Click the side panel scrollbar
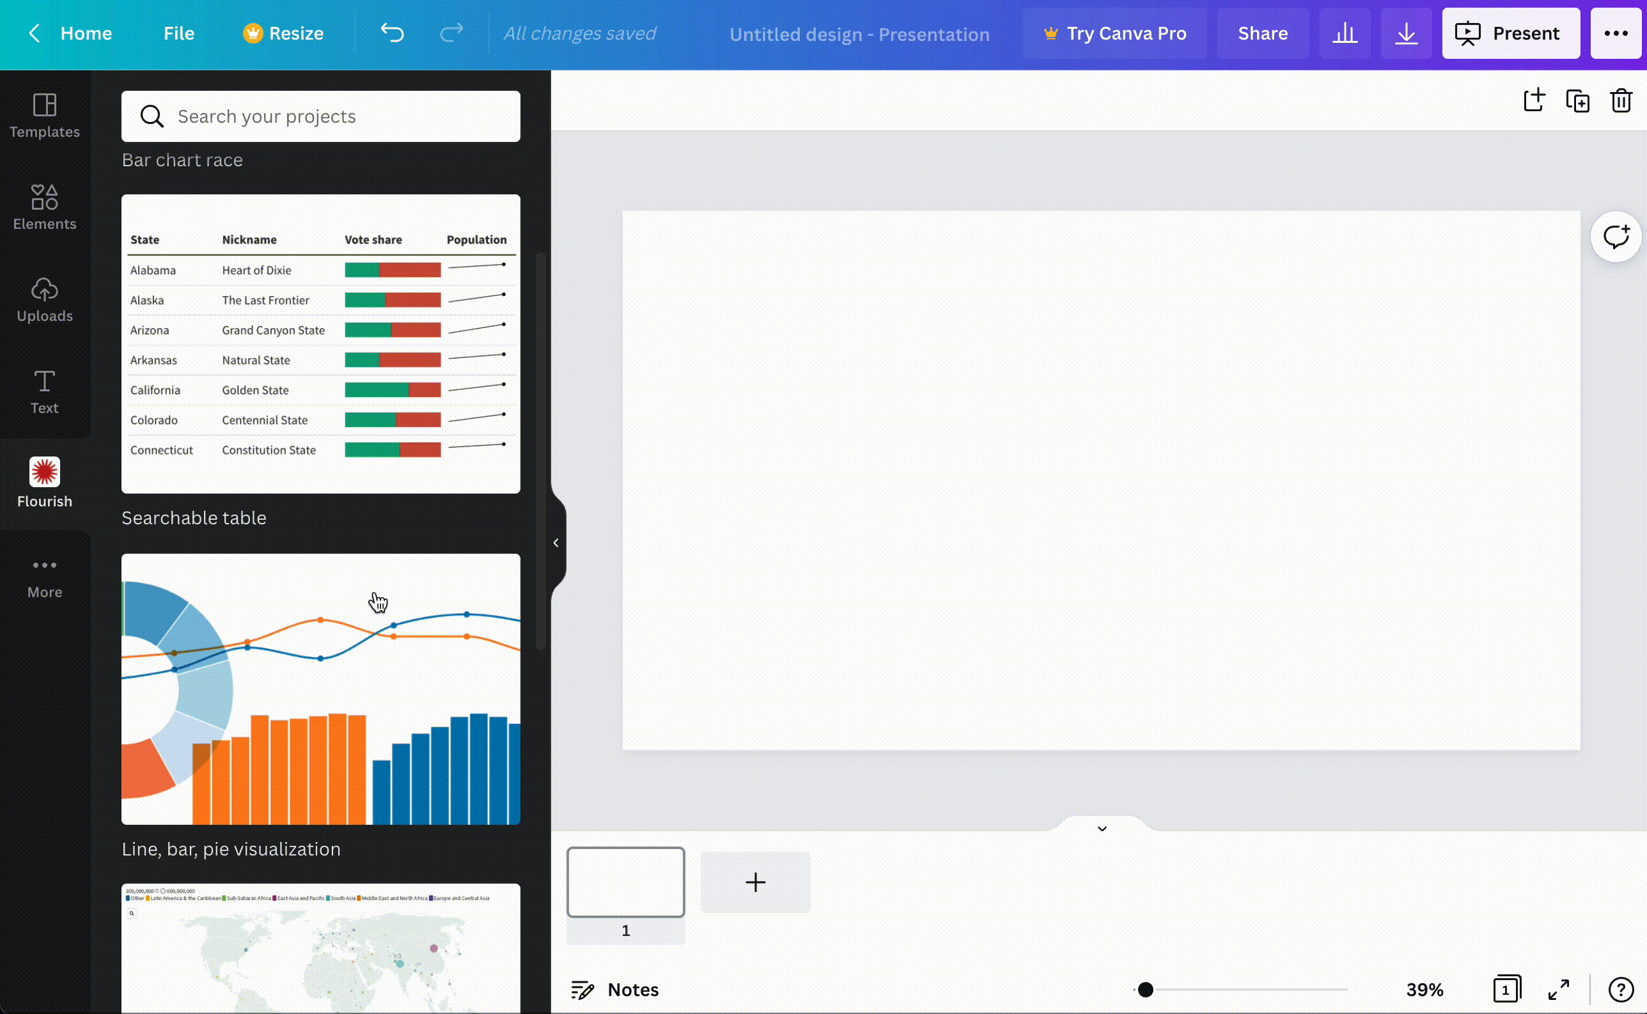The image size is (1647, 1014). 540,451
